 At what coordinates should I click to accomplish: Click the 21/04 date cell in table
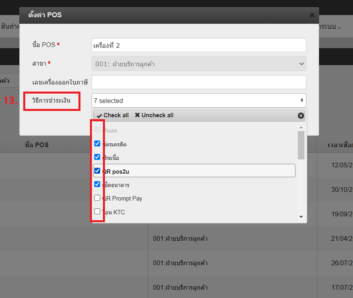click(x=342, y=238)
